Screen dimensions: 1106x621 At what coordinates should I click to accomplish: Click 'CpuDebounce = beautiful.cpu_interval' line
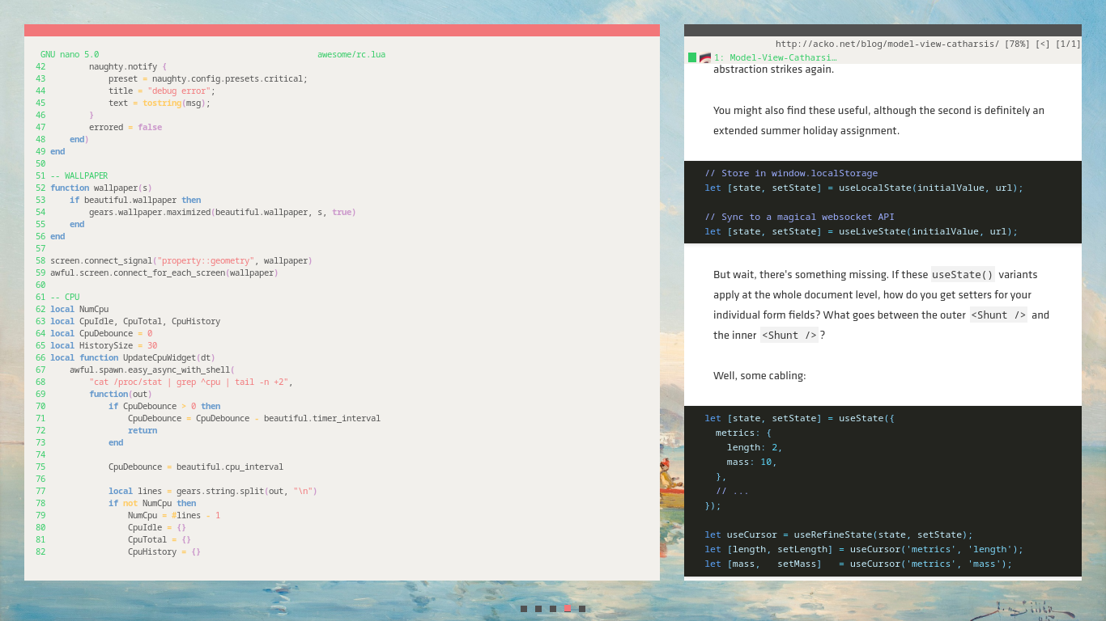tap(196, 467)
